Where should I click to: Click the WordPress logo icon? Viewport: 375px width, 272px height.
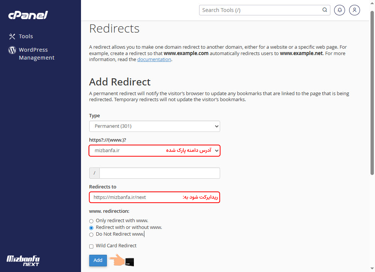pyautogui.click(x=12, y=50)
